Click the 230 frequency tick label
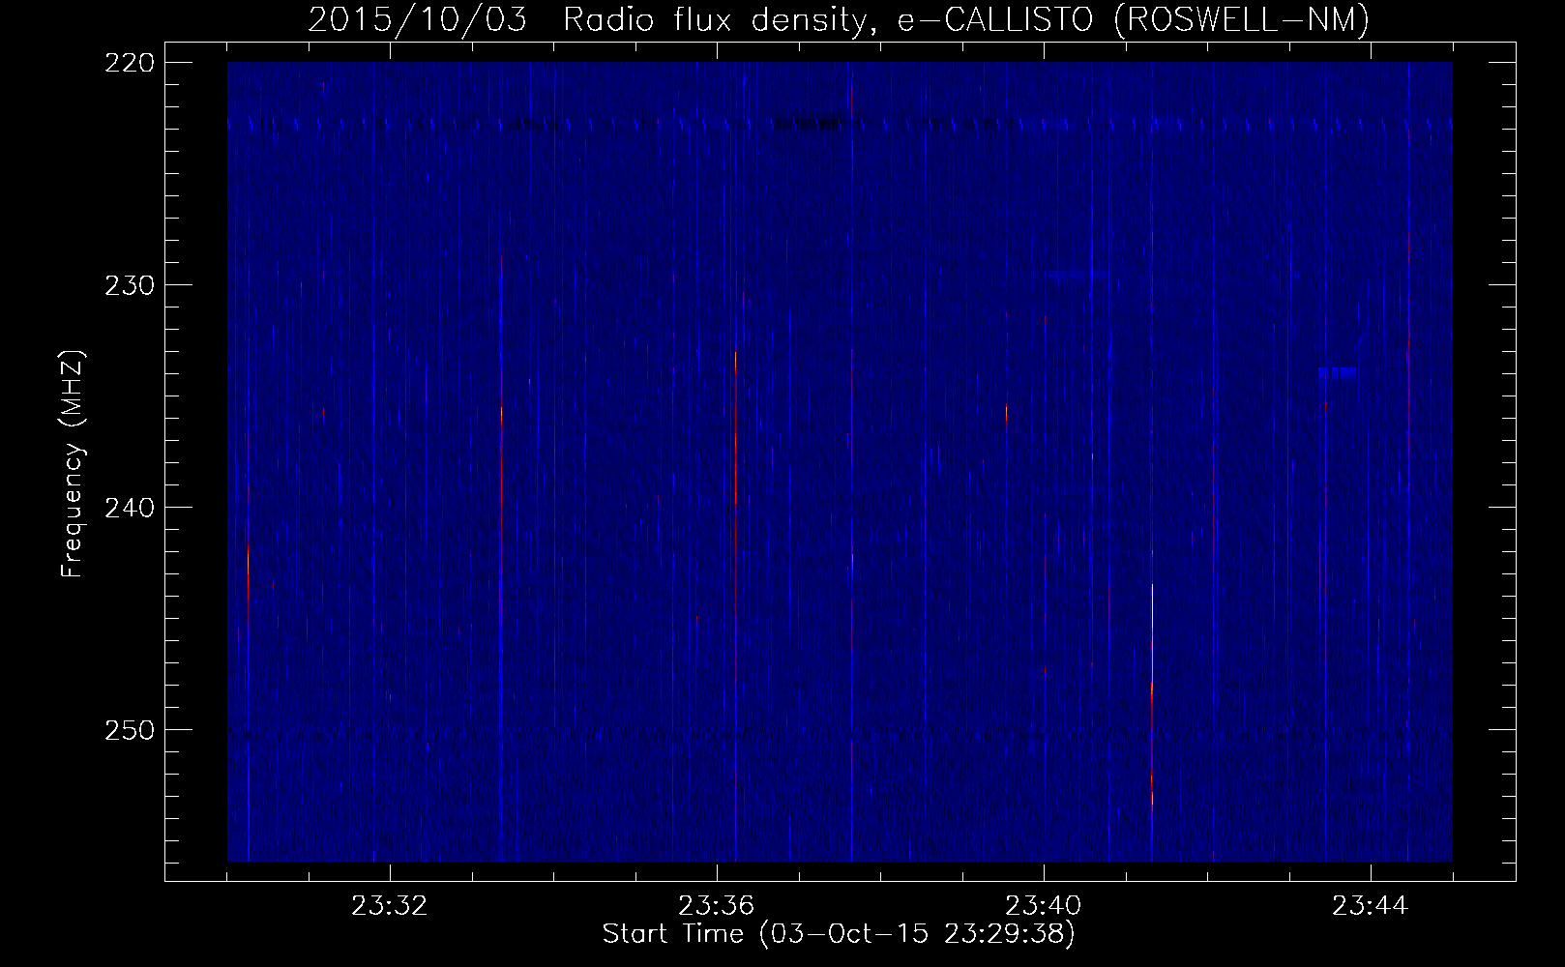This screenshot has height=967, width=1565. [129, 284]
